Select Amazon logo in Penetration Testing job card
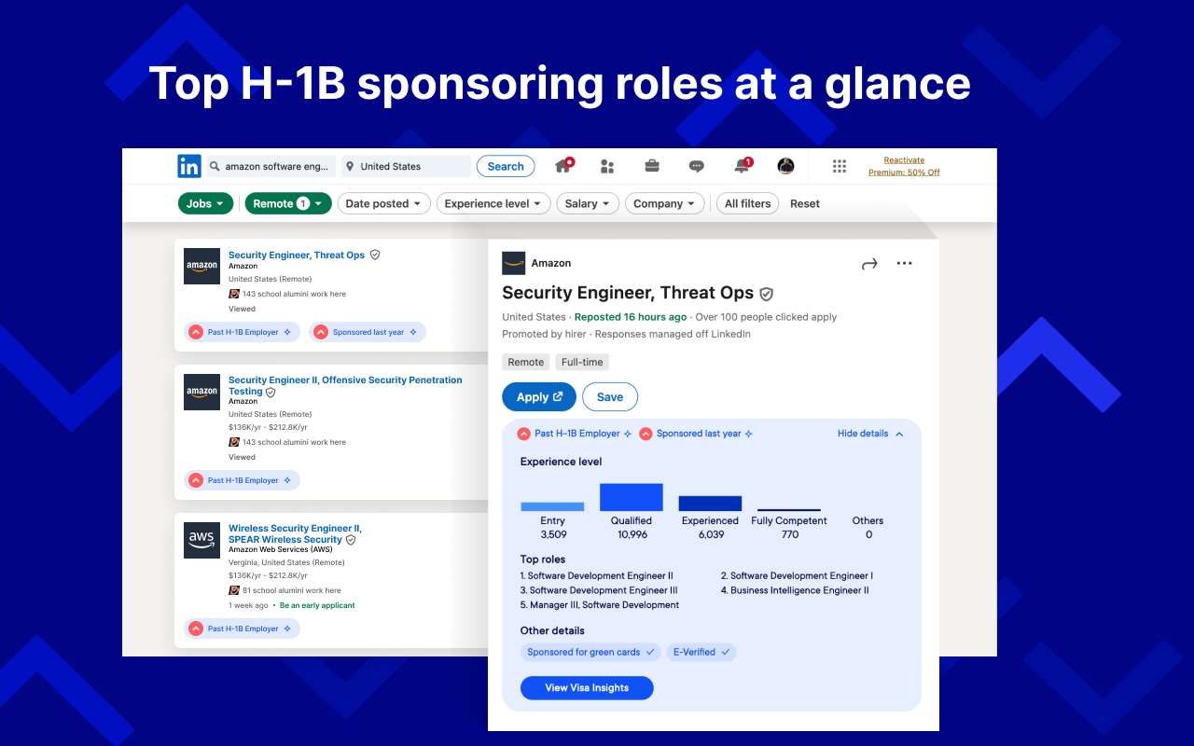 [201, 392]
